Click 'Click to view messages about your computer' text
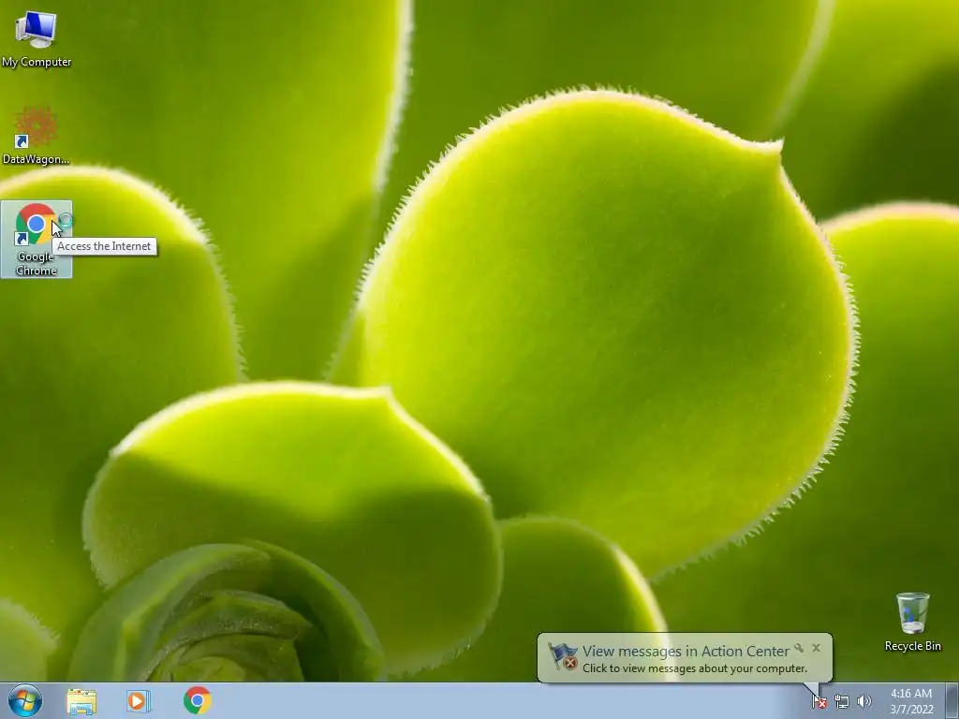959x719 pixels. pos(695,668)
